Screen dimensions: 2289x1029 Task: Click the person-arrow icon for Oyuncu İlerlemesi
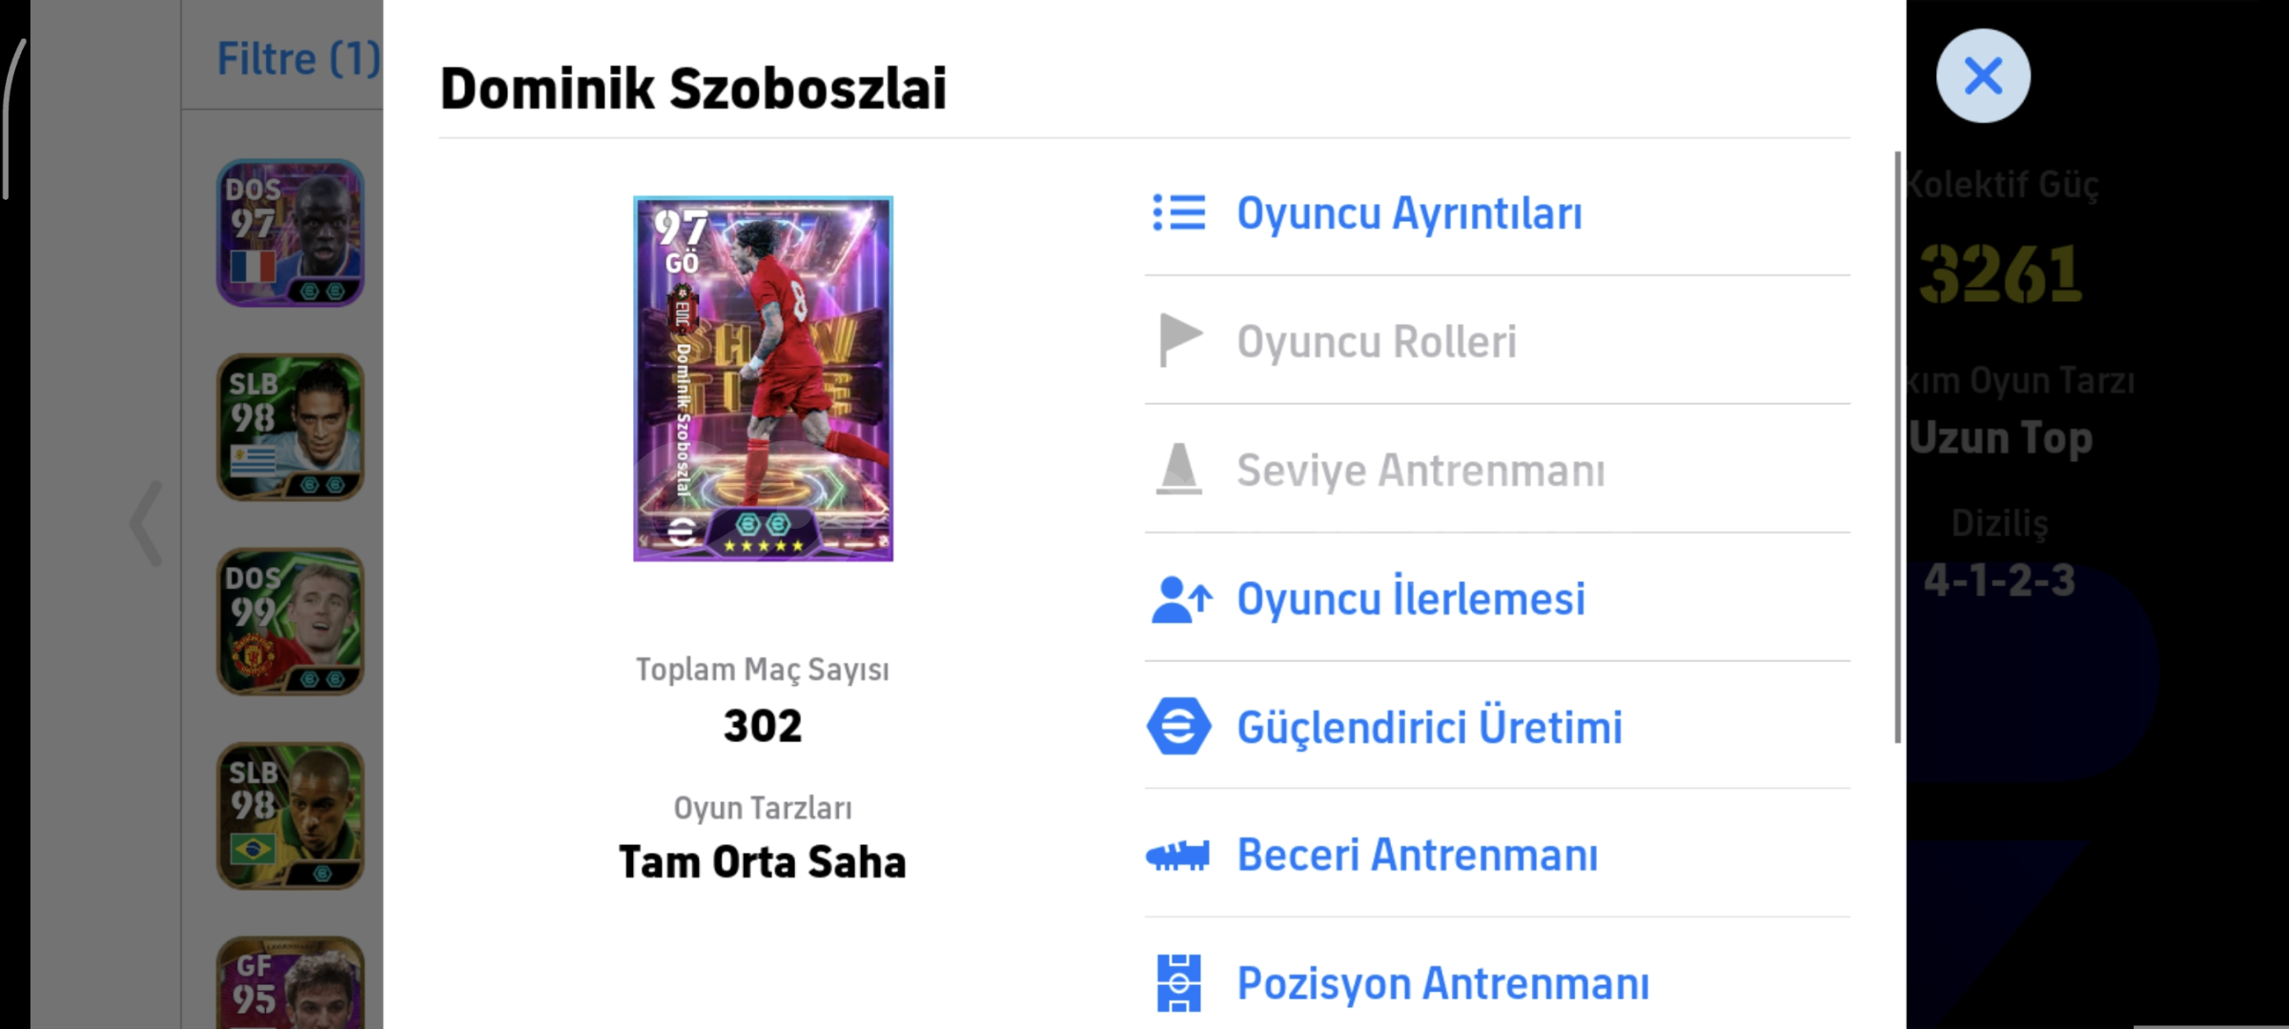(x=1181, y=599)
